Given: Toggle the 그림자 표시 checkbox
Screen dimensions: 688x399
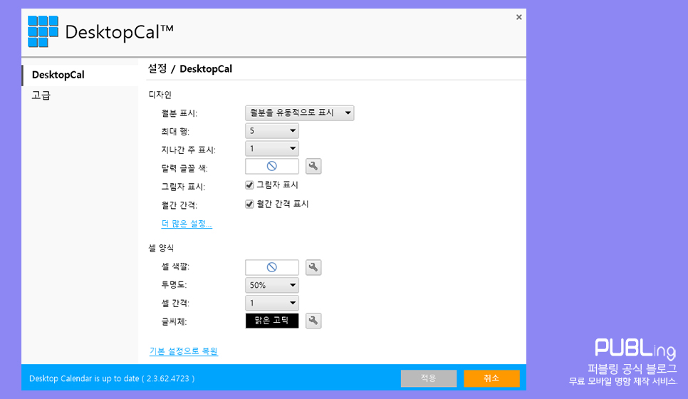Looking at the screenshot, I should coord(249,185).
